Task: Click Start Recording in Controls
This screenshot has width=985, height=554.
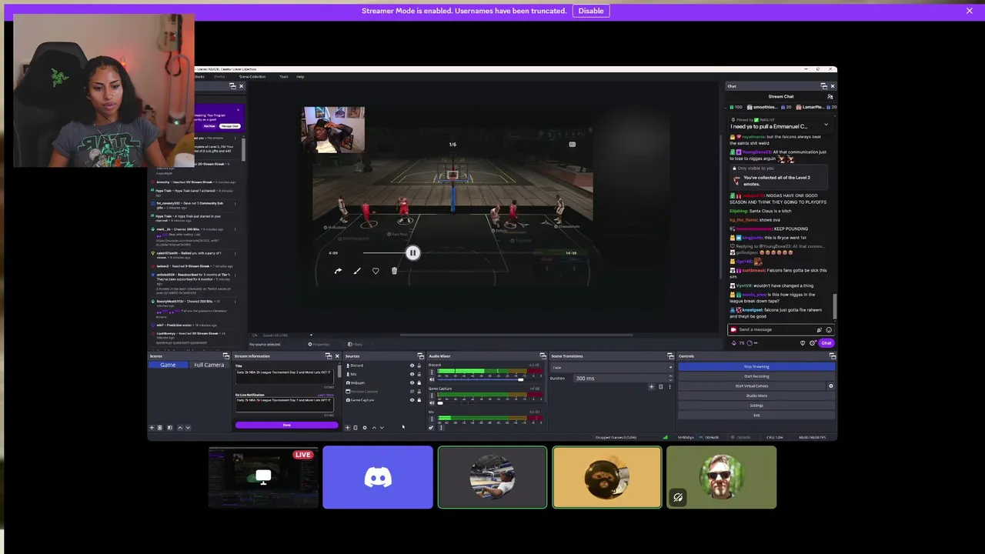Action: (756, 376)
